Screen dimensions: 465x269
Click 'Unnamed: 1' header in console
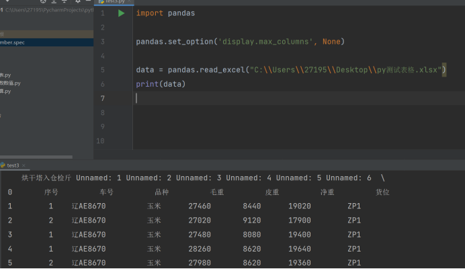(99, 178)
